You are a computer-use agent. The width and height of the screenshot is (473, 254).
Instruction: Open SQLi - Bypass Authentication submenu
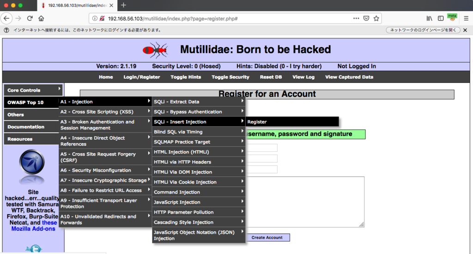coord(199,112)
